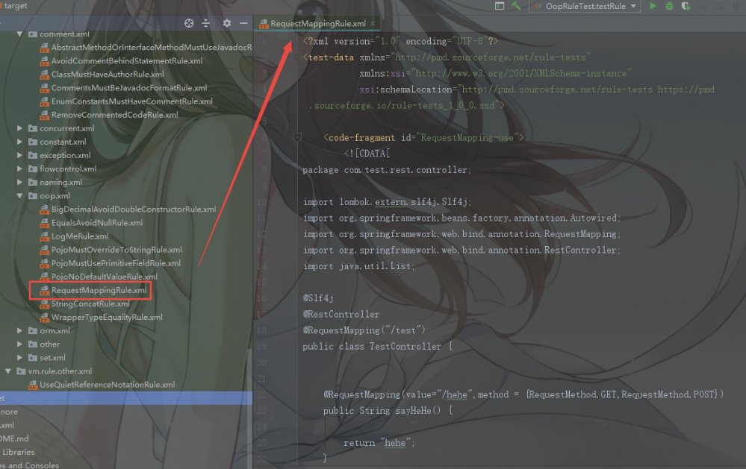The height and width of the screenshot is (469, 746).
Task: Collapse the oop.xml folder
Action: pos(19,196)
